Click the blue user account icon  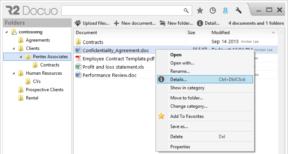click(x=225, y=10)
